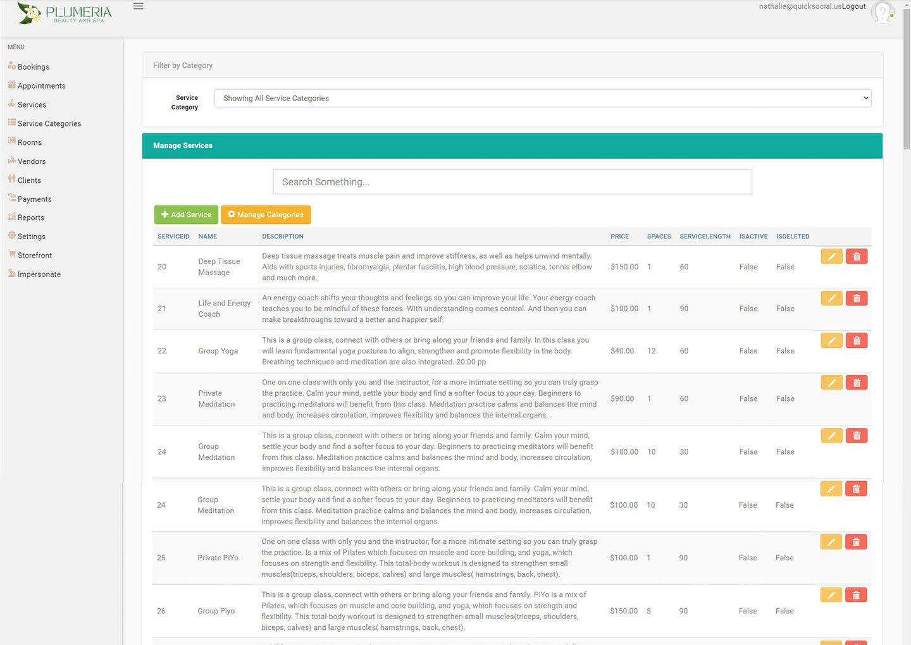Open the Storefront menu item
Screen dimensions: 911x645
(x=35, y=255)
